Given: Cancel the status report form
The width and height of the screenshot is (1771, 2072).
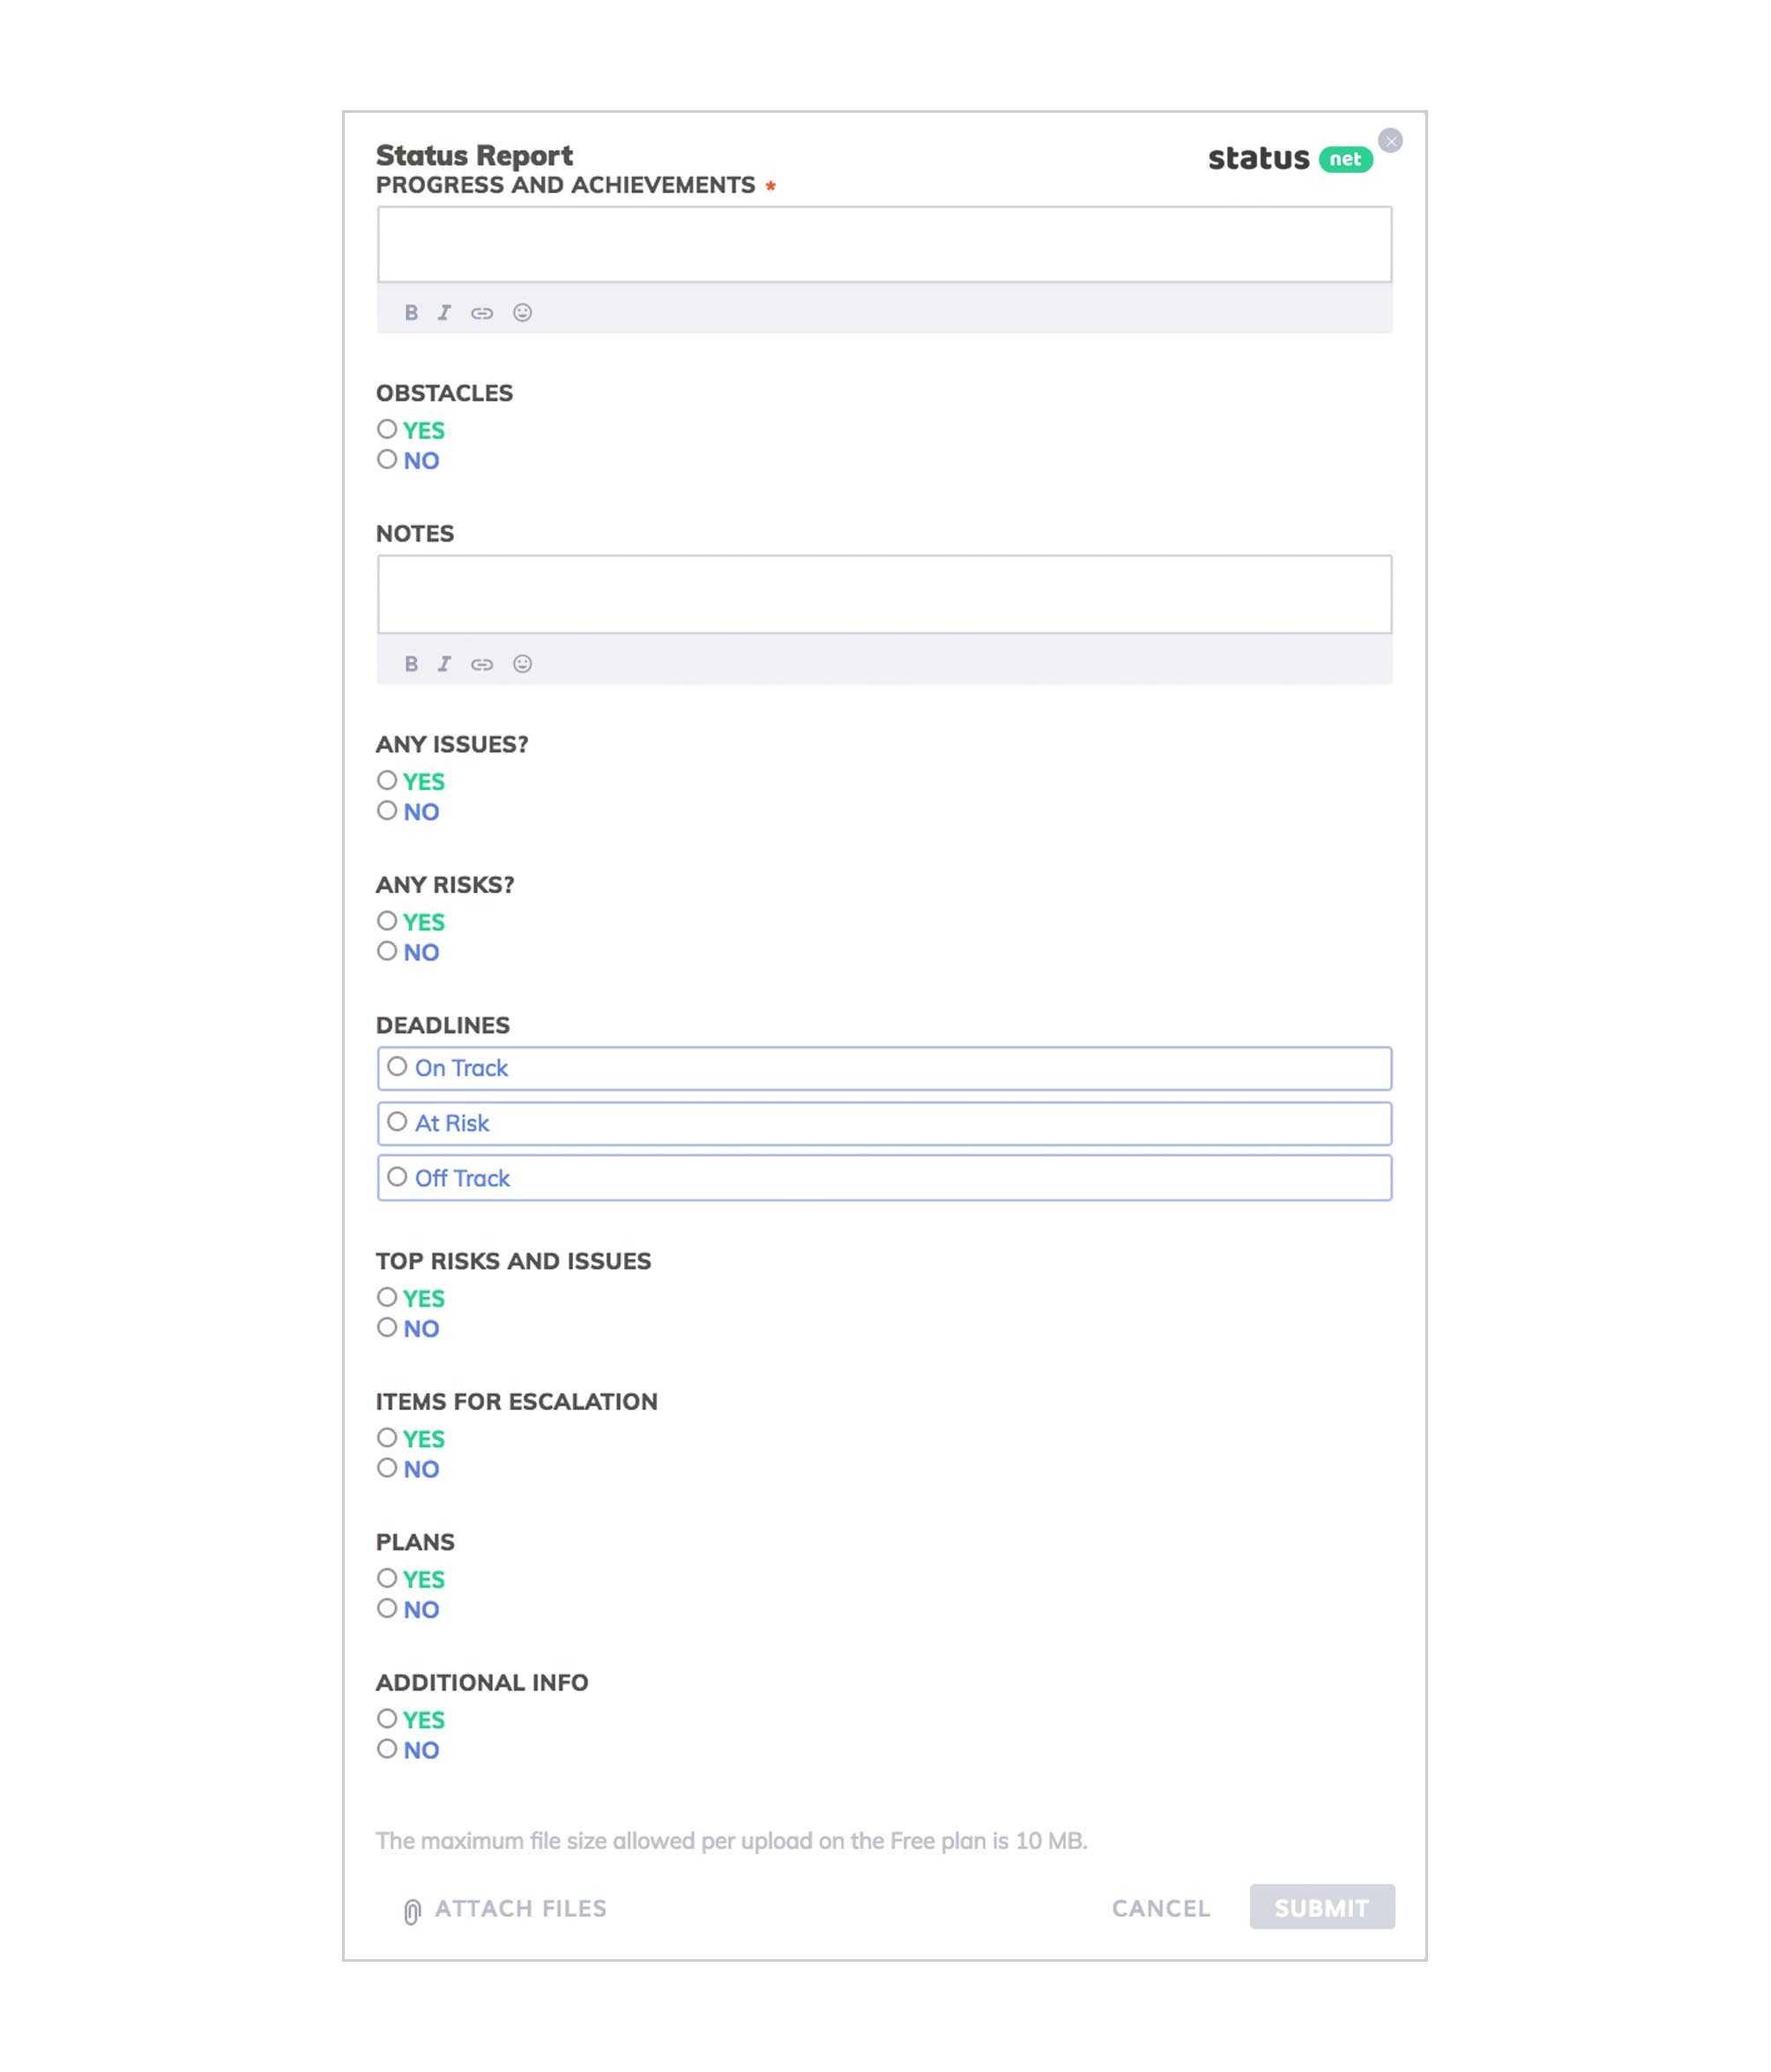Looking at the screenshot, I should (x=1161, y=1909).
